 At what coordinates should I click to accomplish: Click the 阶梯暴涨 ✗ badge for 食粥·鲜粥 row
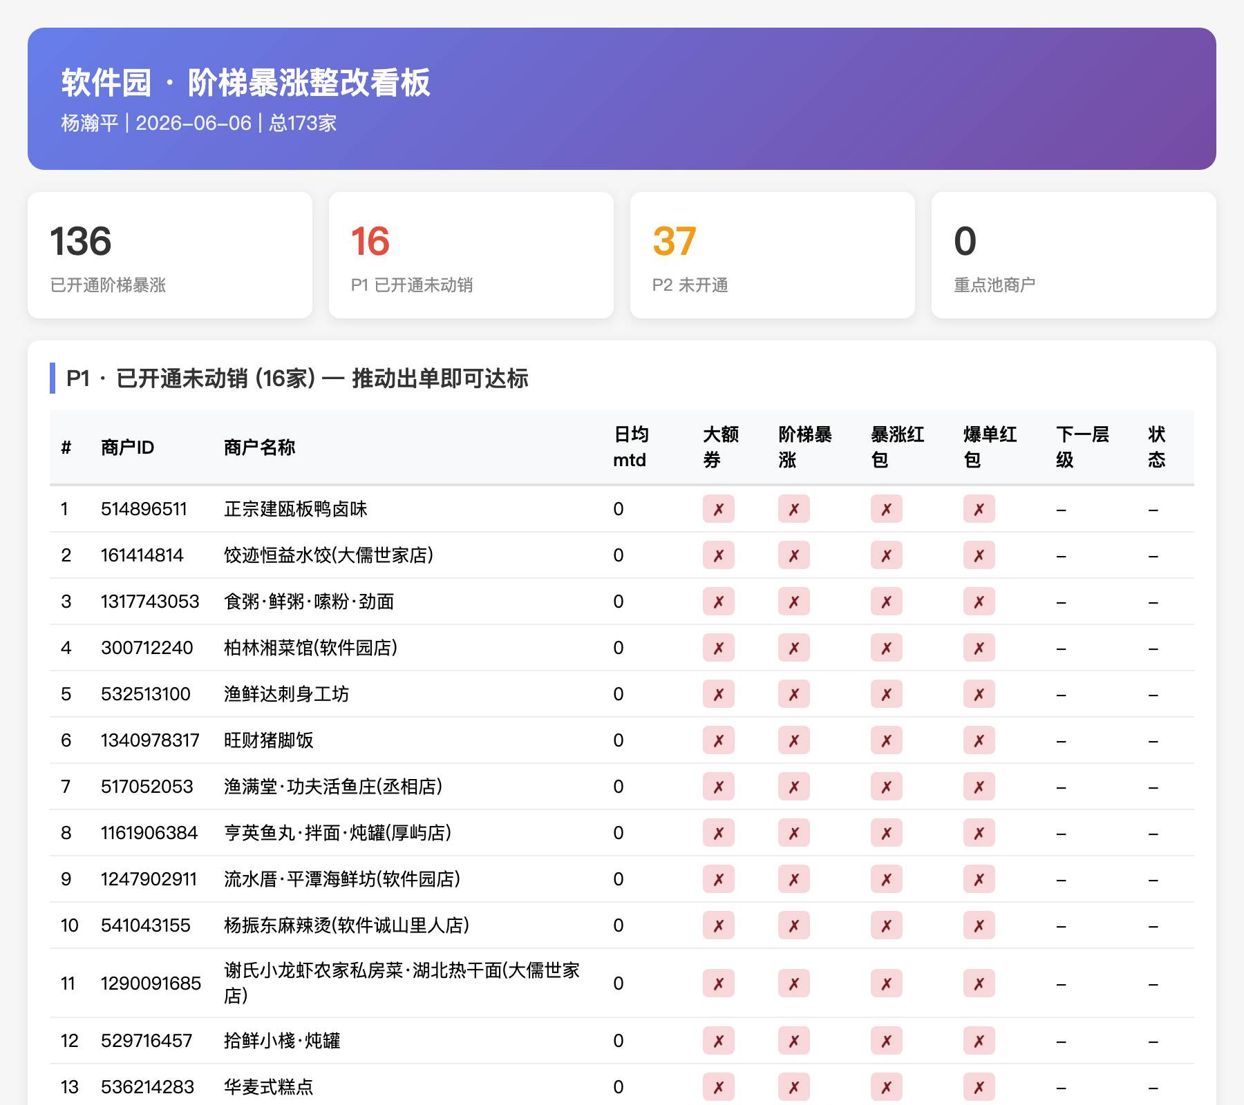pos(794,602)
